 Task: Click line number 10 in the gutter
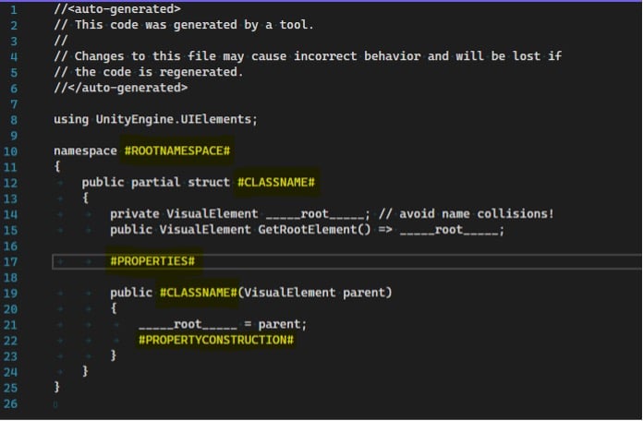click(x=10, y=151)
